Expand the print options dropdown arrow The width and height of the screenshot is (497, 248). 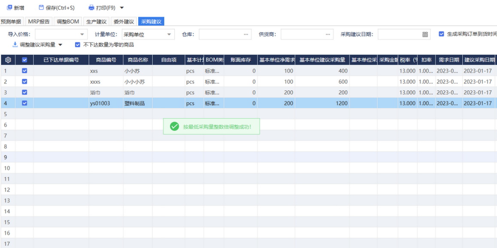click(122, 8)
